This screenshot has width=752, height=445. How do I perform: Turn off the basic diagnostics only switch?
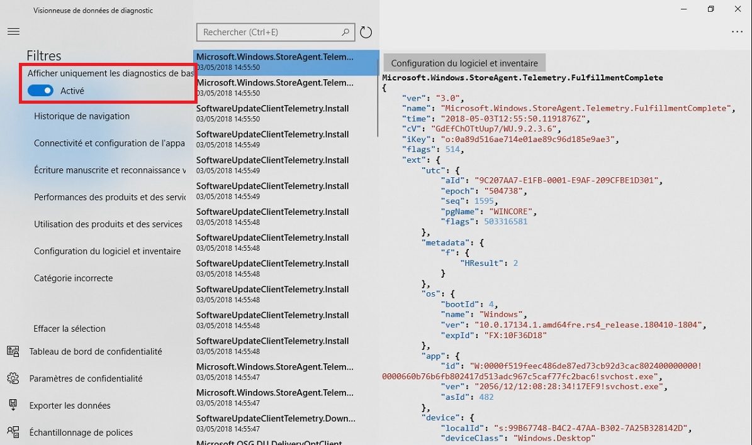tap(40, 91)
